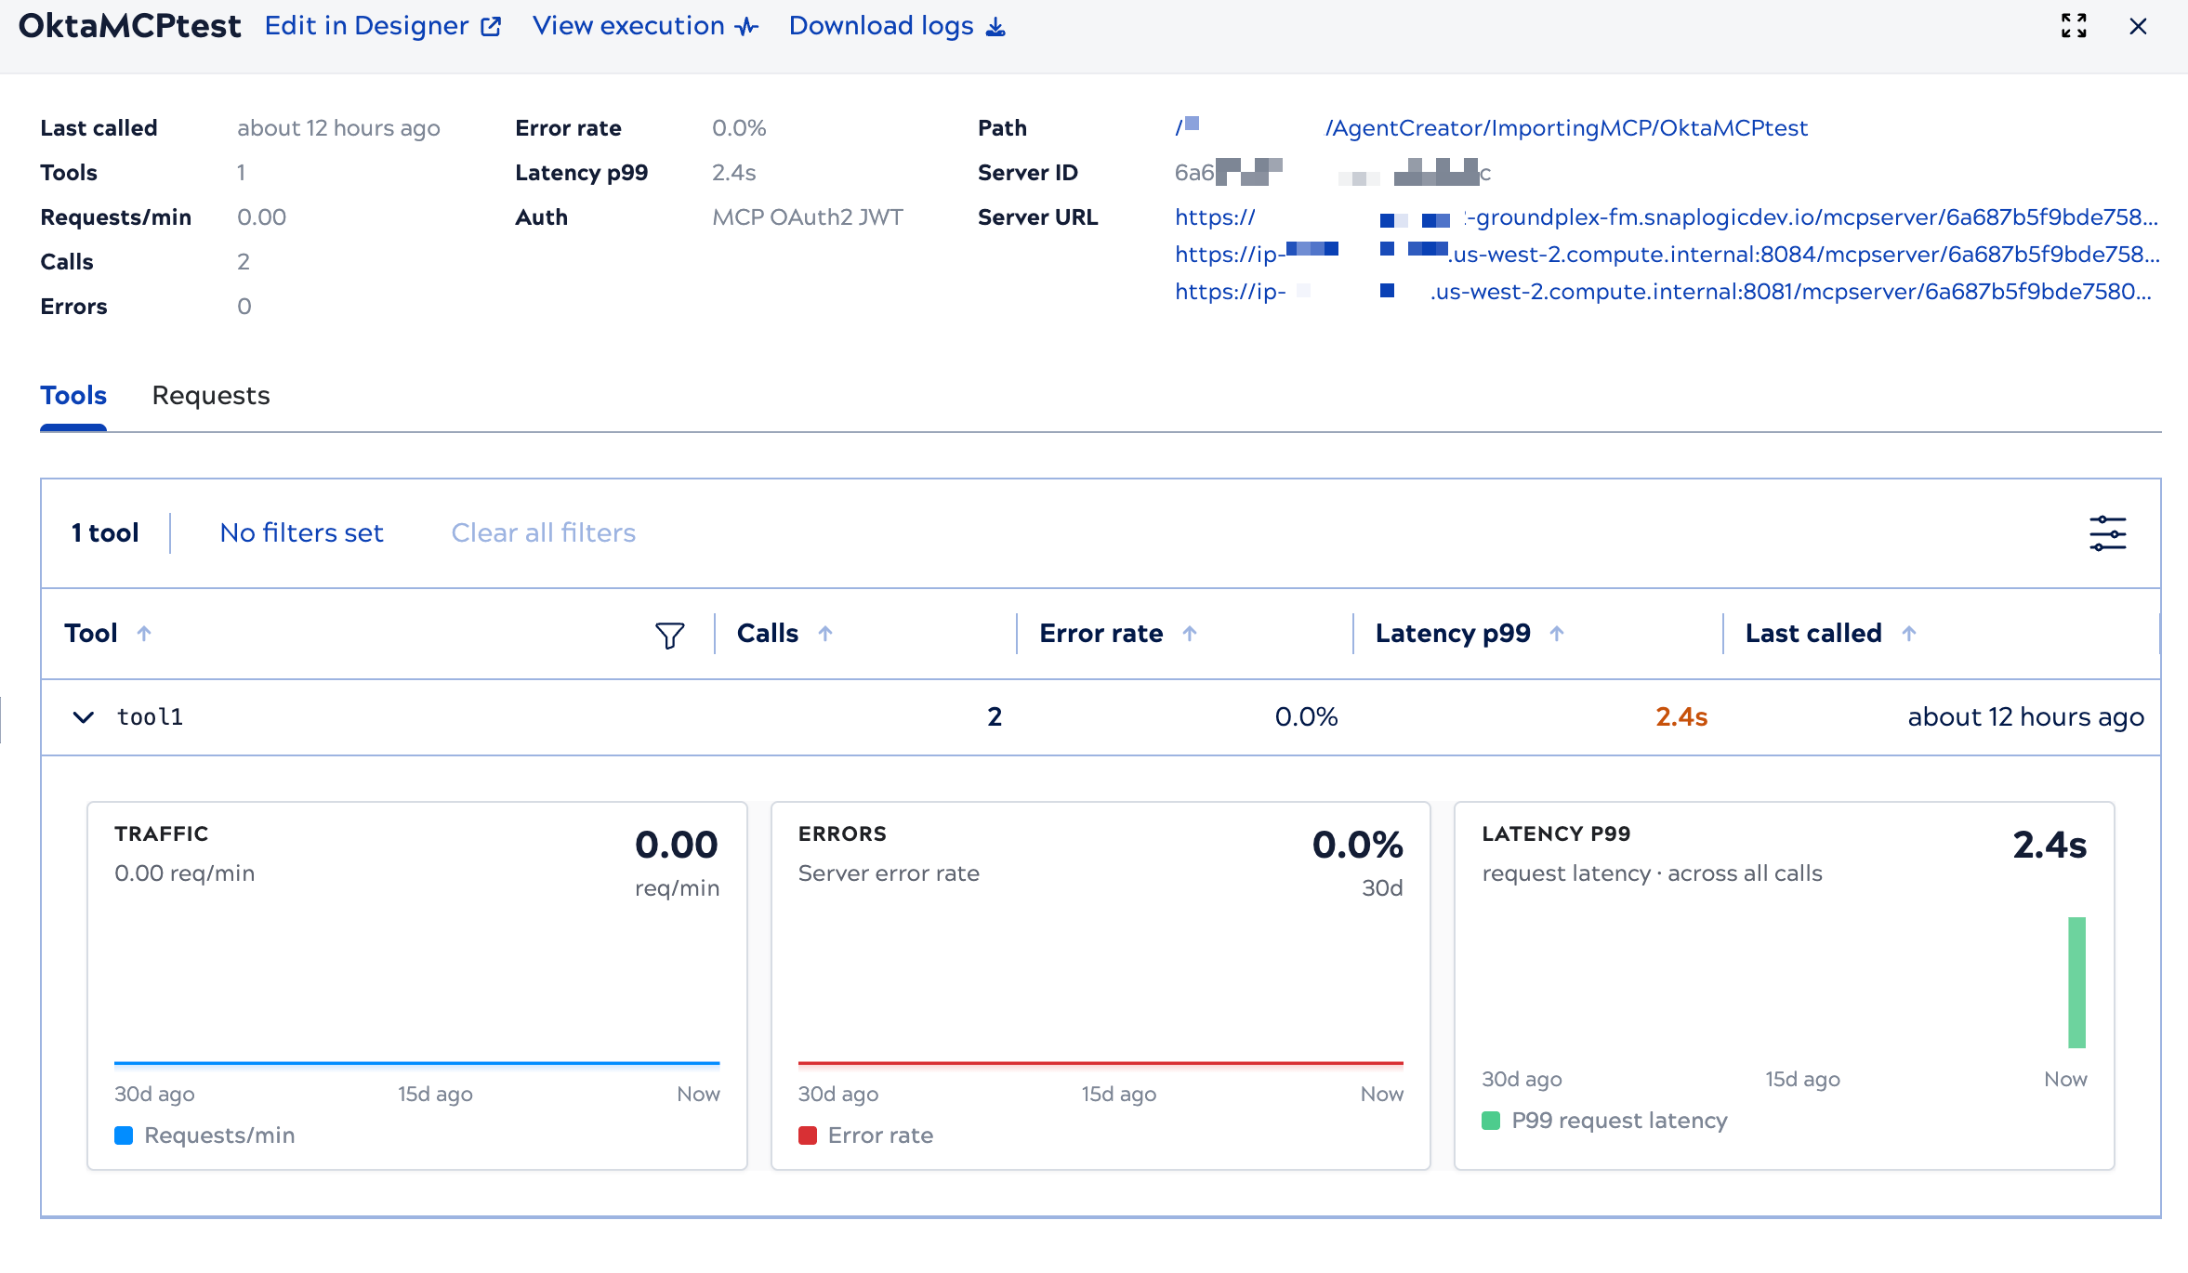Click the TRAFFIC card title
The image size is (2188, 1273).
(162, 834)
